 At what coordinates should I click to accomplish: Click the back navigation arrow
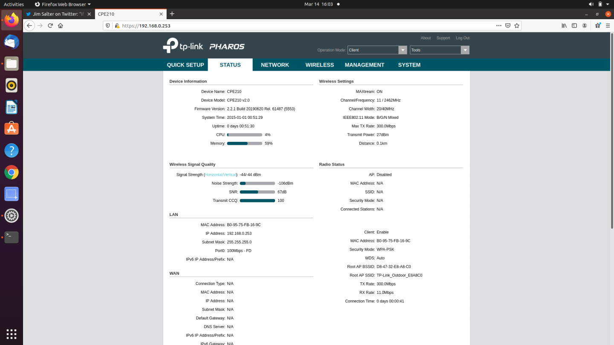click(x=29, y=26)
